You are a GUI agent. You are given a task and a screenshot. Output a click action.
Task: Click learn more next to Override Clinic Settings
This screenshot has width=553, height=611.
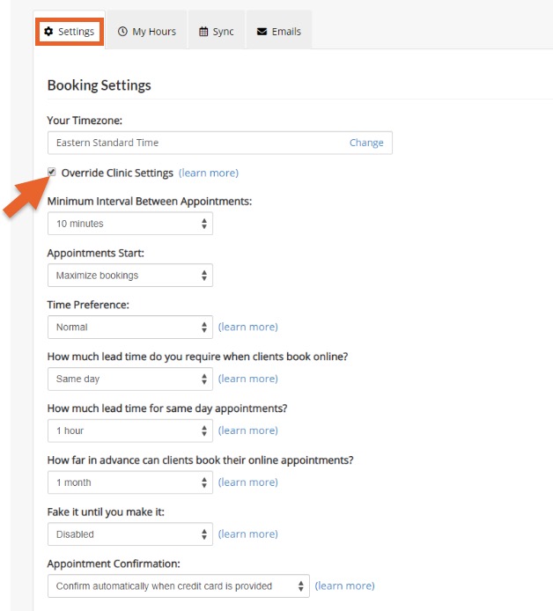209,173
